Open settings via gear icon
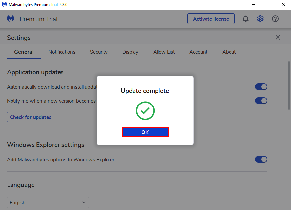 pyautogui.click(x=260, y=19)
